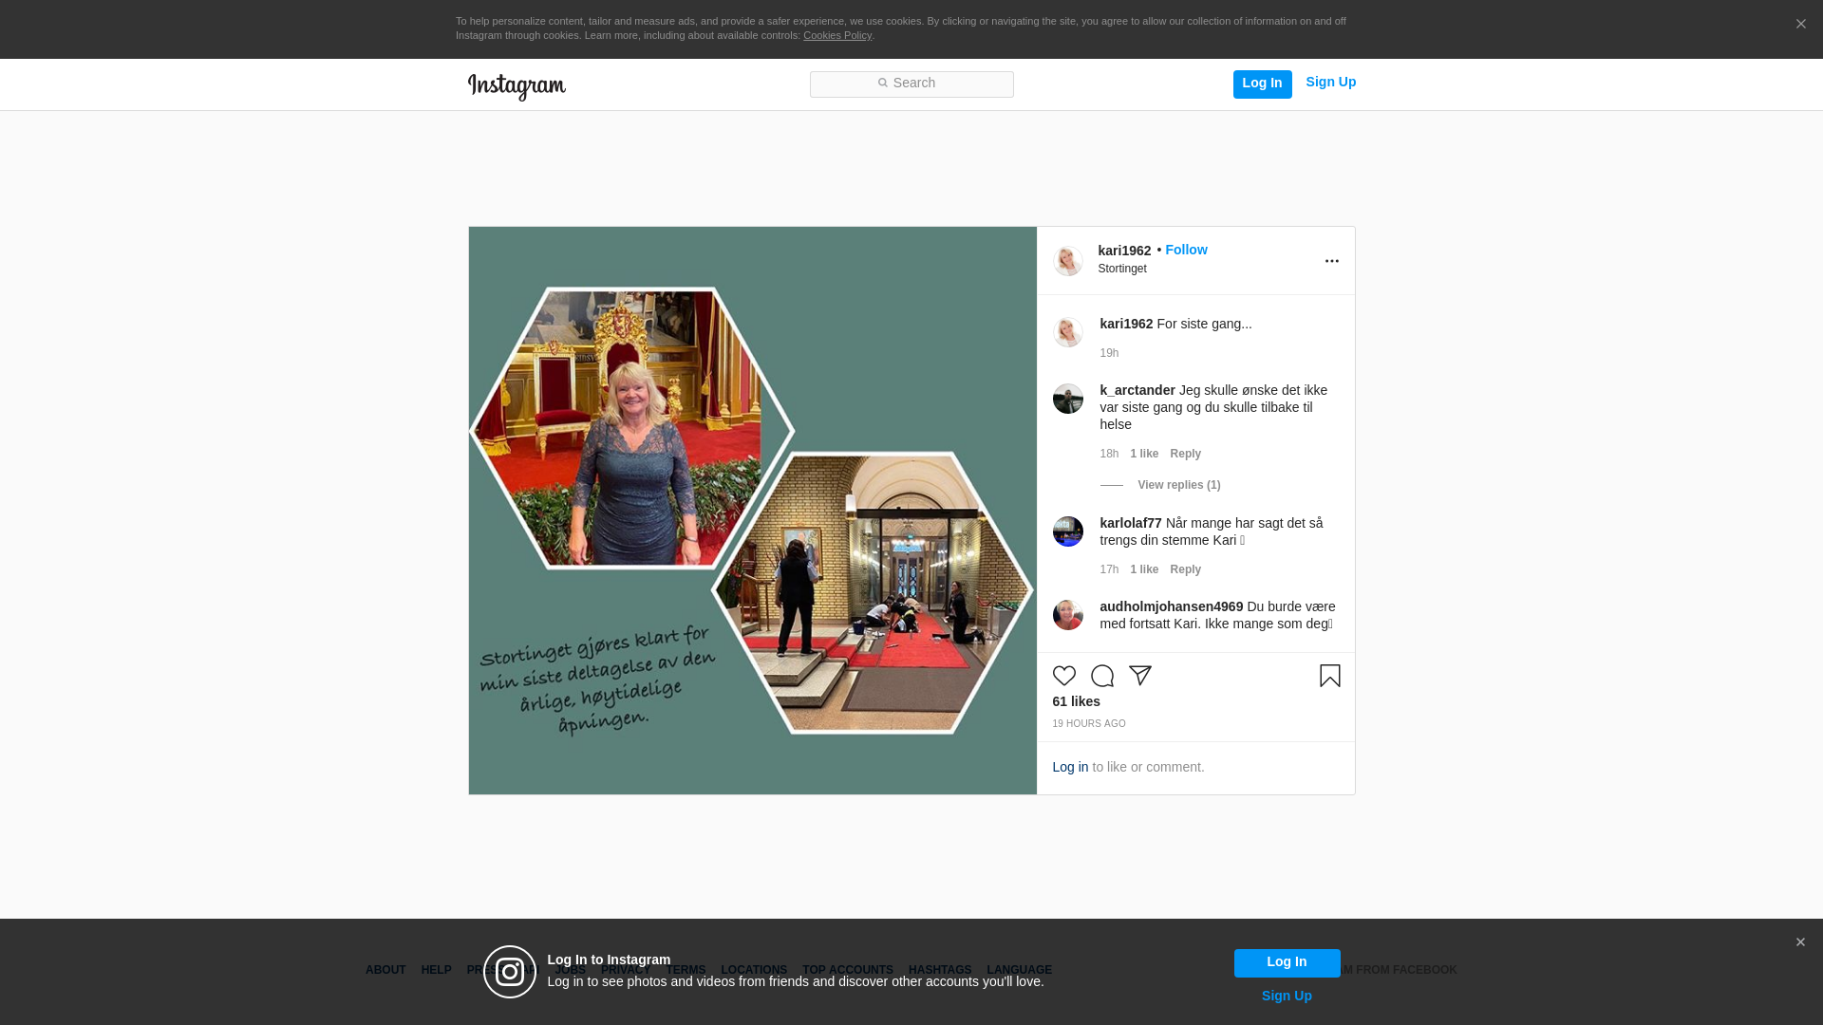
Task: Click Log in to like or comment
Action: coord(1070,767)
